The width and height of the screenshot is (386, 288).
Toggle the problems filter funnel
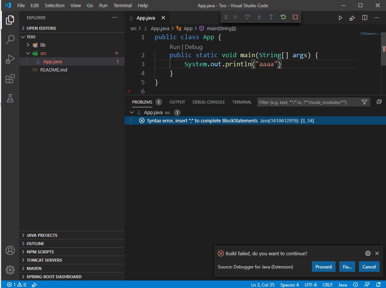(364, 102)
